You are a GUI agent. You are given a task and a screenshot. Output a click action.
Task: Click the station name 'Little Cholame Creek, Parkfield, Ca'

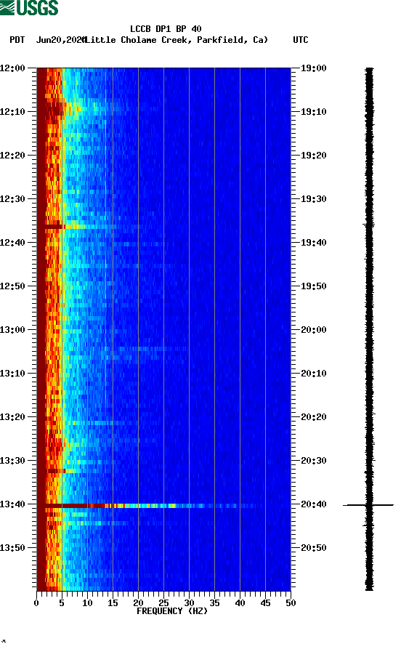click(177, 40)
